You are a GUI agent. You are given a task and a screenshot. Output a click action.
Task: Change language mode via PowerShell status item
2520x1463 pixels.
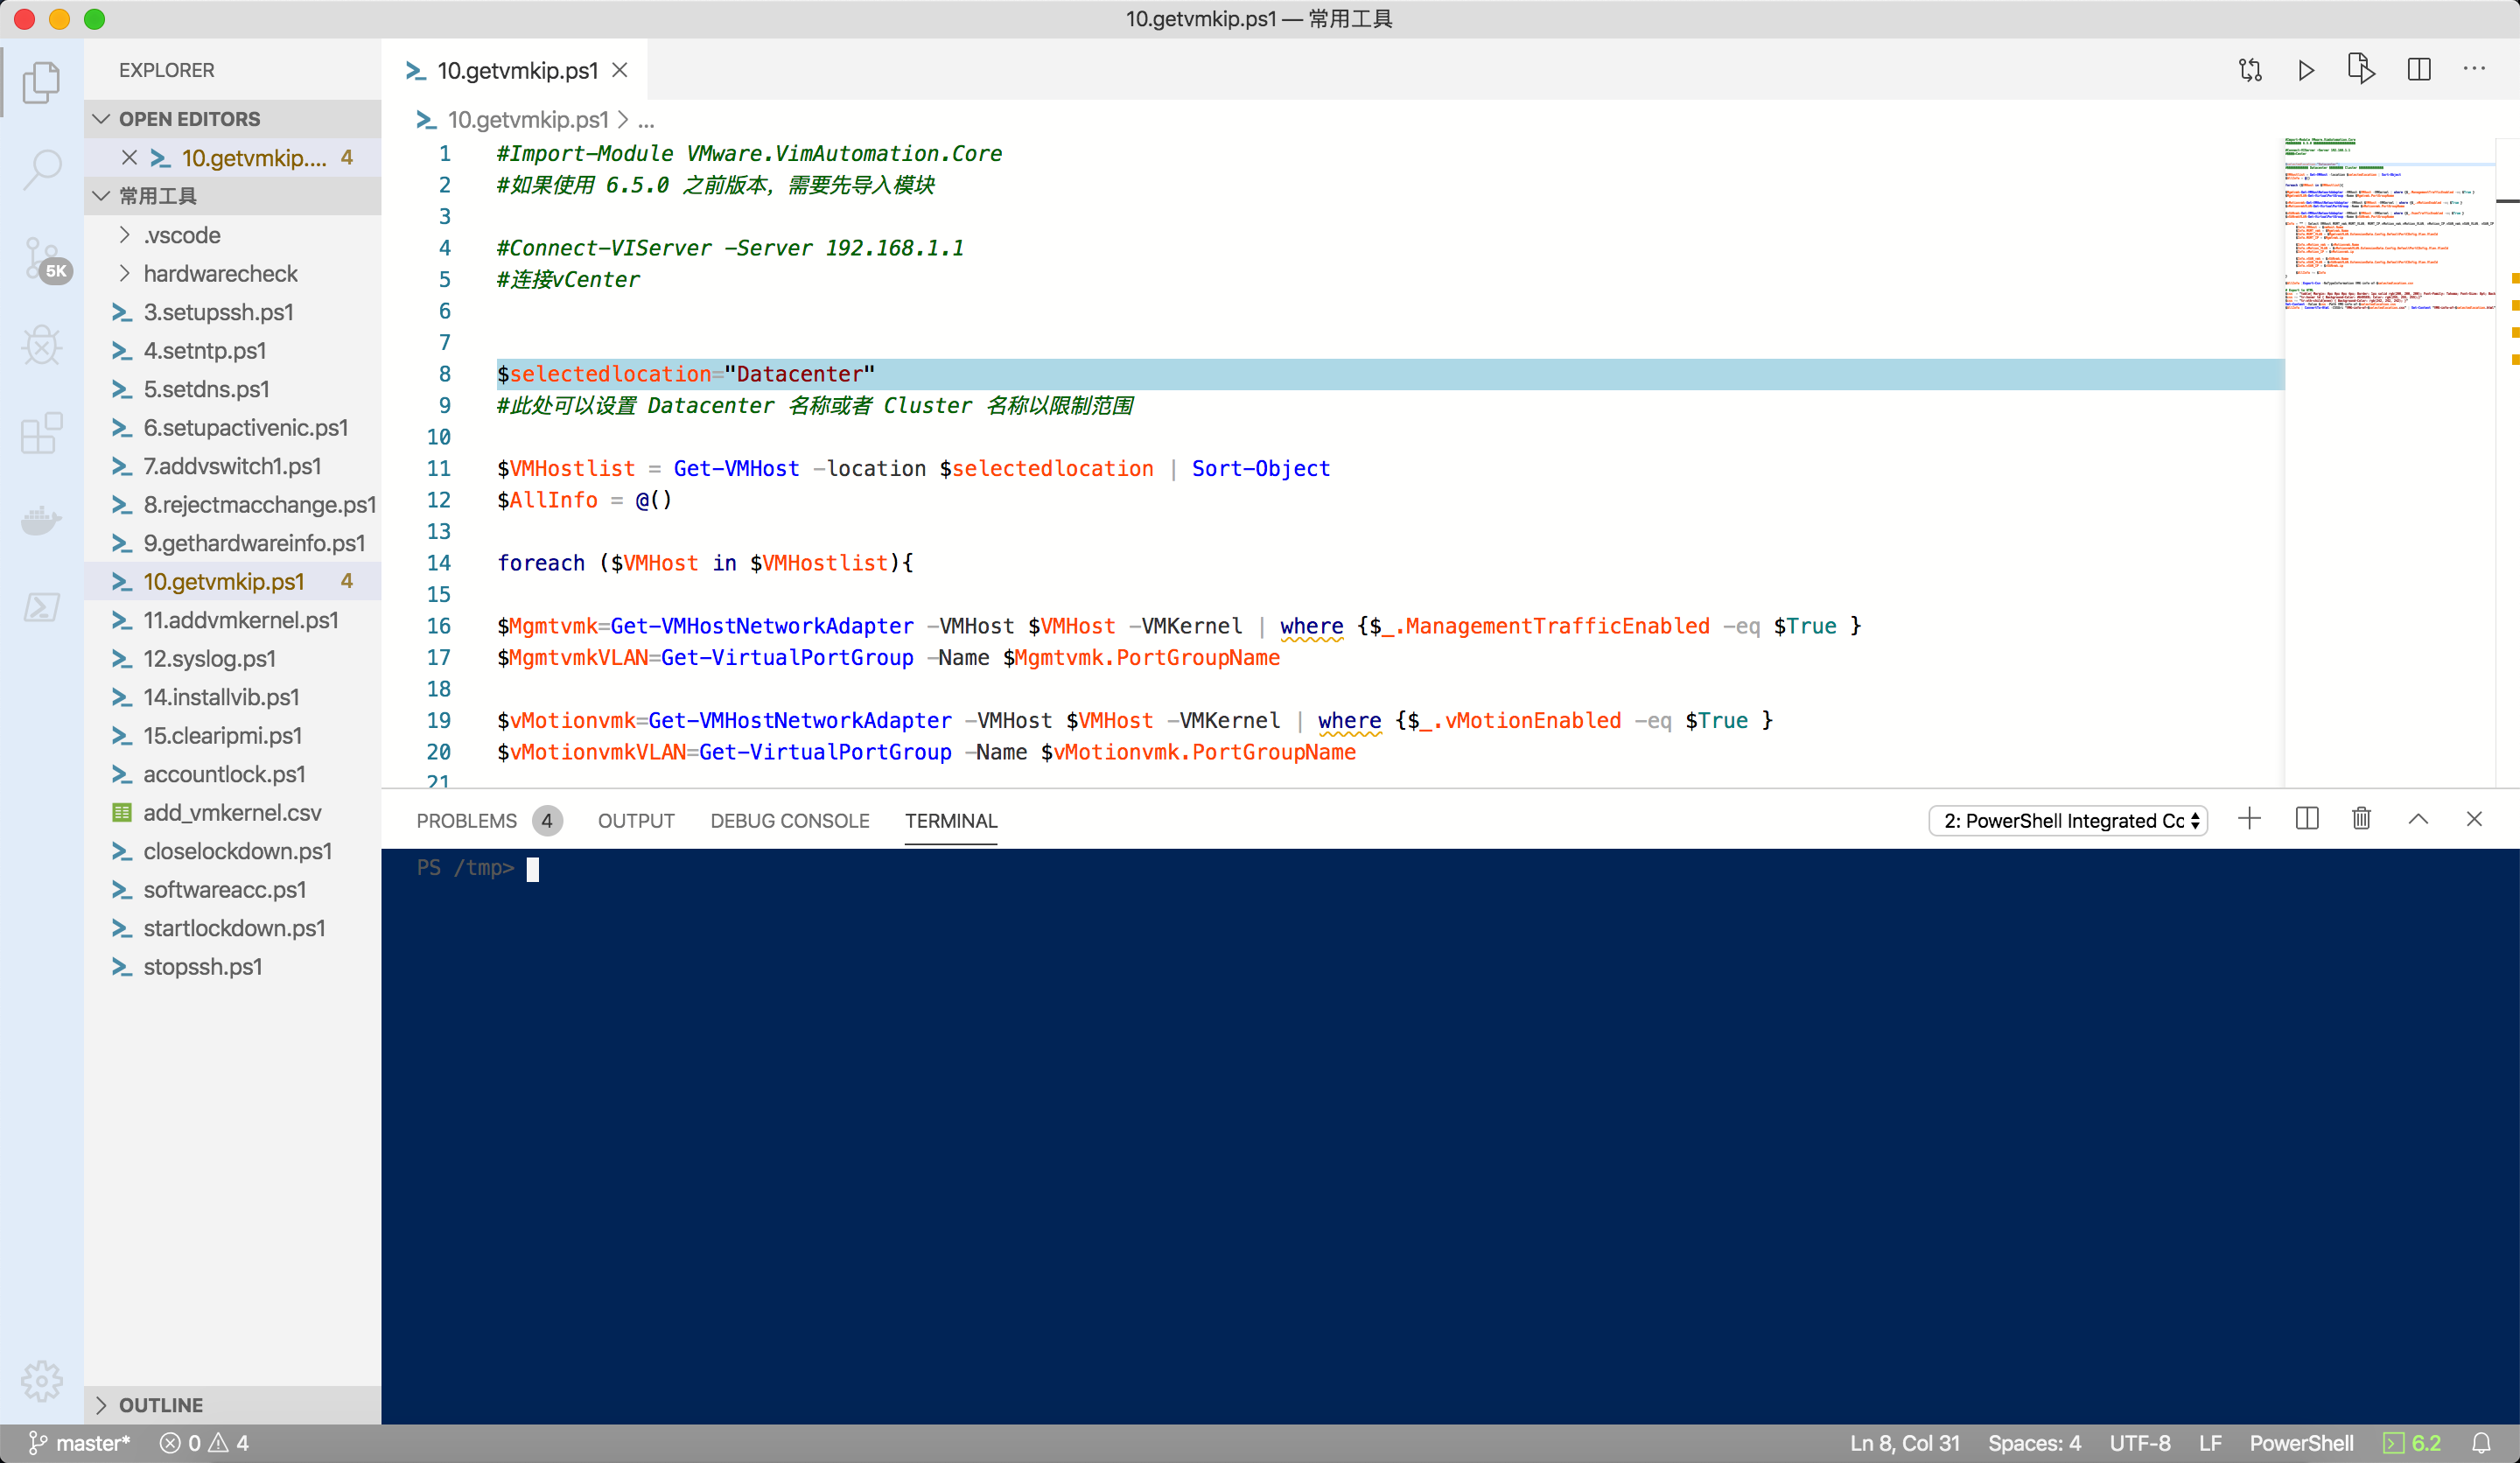(2301, 1443)
